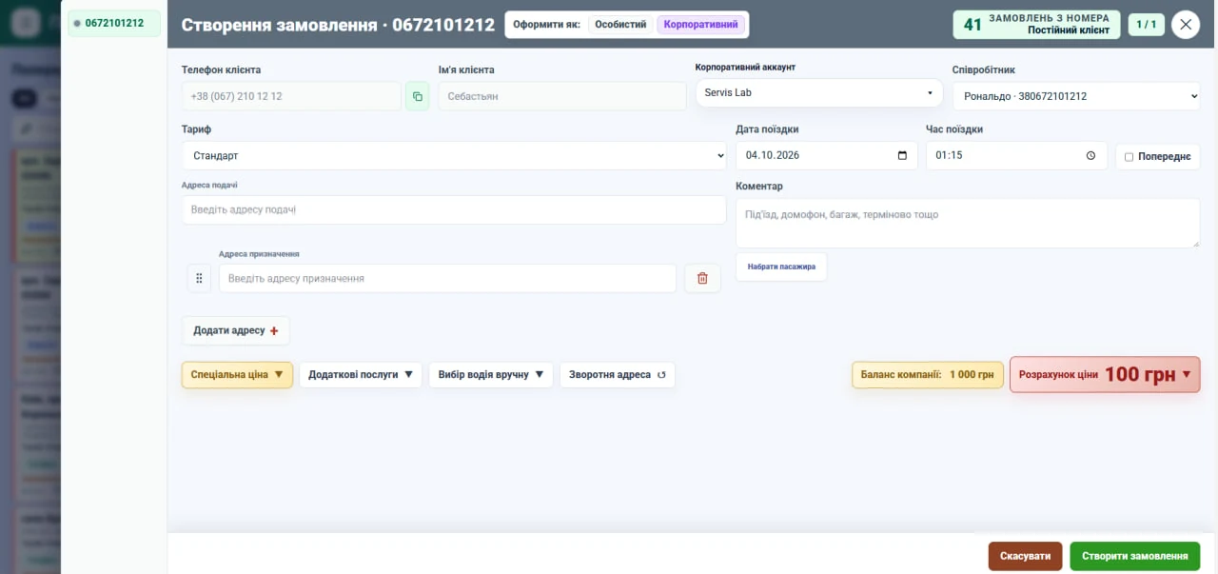Viewport: 1218px width, 574px height.
Task: Click Скасувати button
Action: 1025,556
